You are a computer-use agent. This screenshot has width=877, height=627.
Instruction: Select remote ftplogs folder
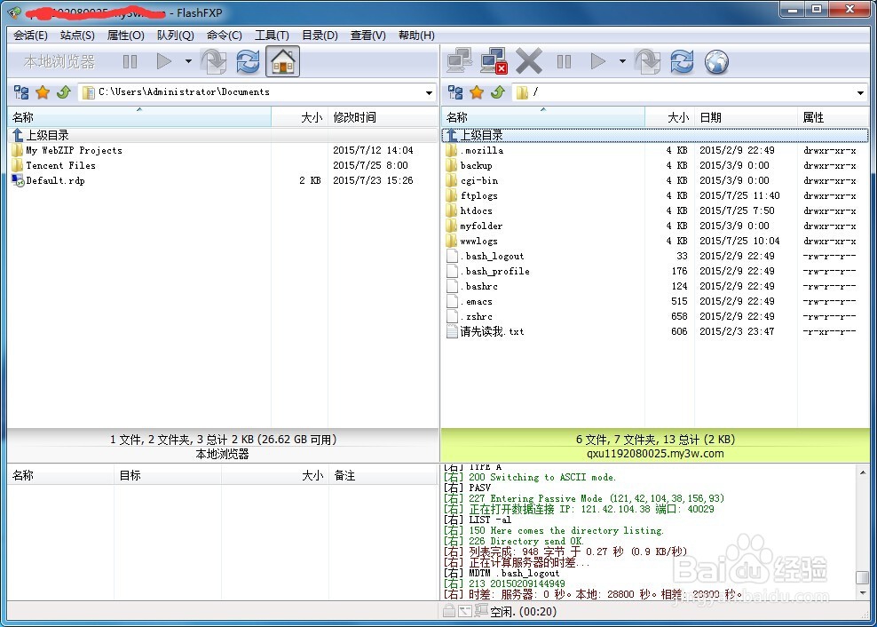pos(472,195)
